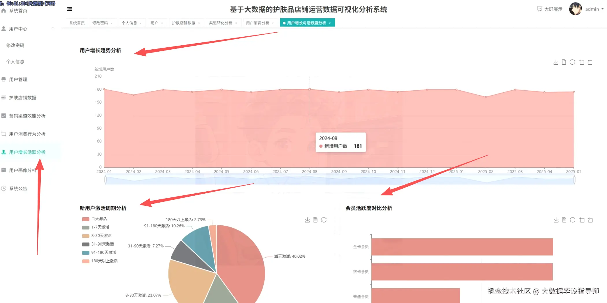Open the data view icon on growth chart
This screenshot has height=303, width=607.
(564, 62)
